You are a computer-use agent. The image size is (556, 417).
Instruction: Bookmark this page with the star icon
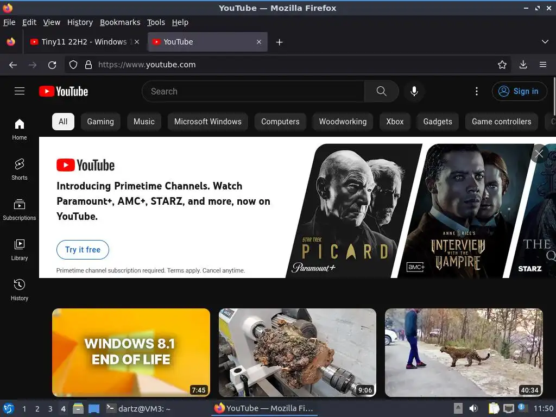[502, 65]
